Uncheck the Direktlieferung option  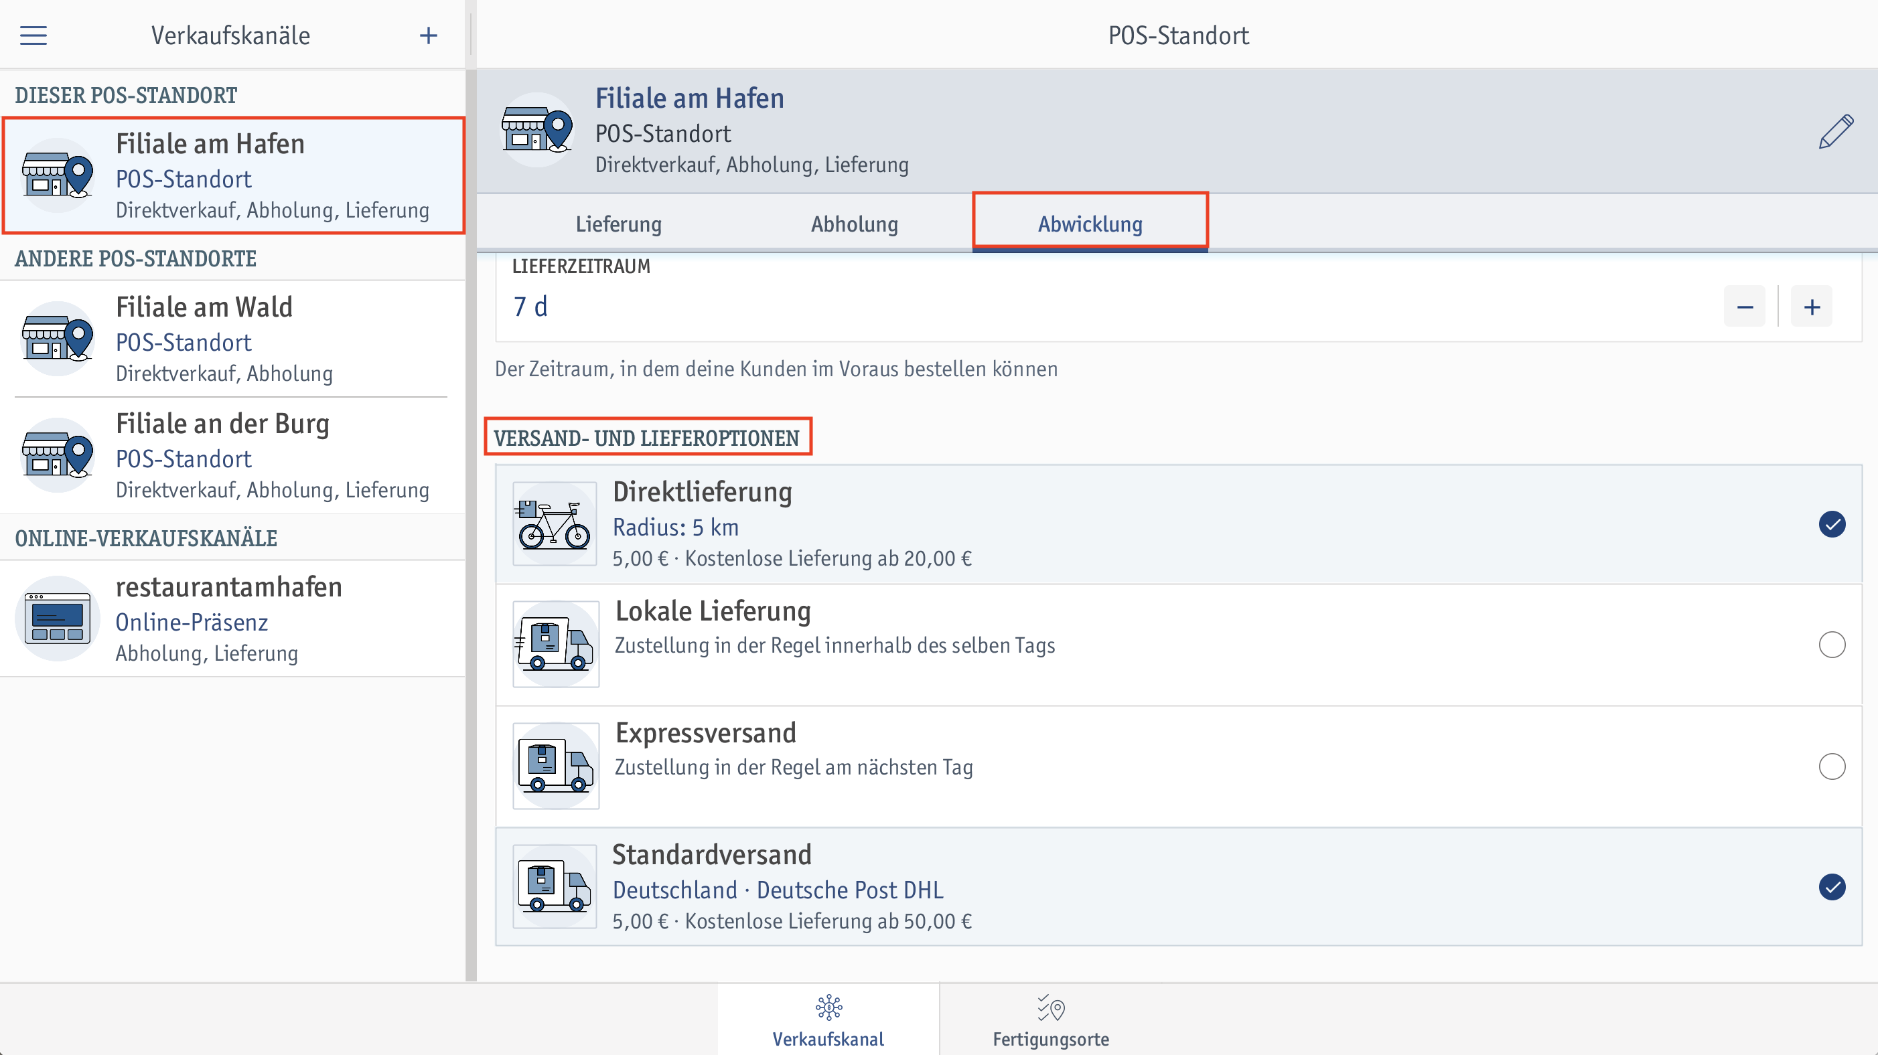pyautogui.click(x=1832, y=525)
